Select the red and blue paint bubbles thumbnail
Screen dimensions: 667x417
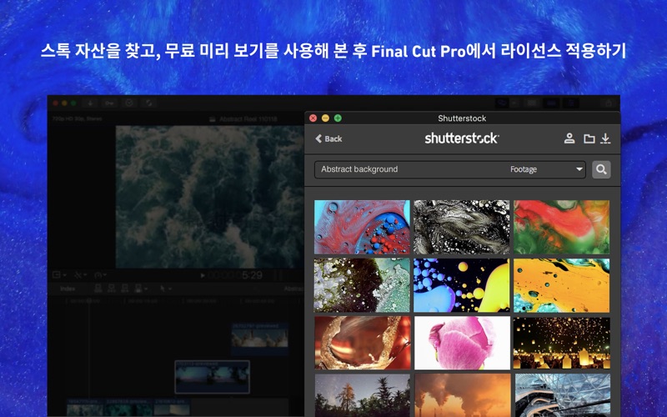[x=362, y=227]
